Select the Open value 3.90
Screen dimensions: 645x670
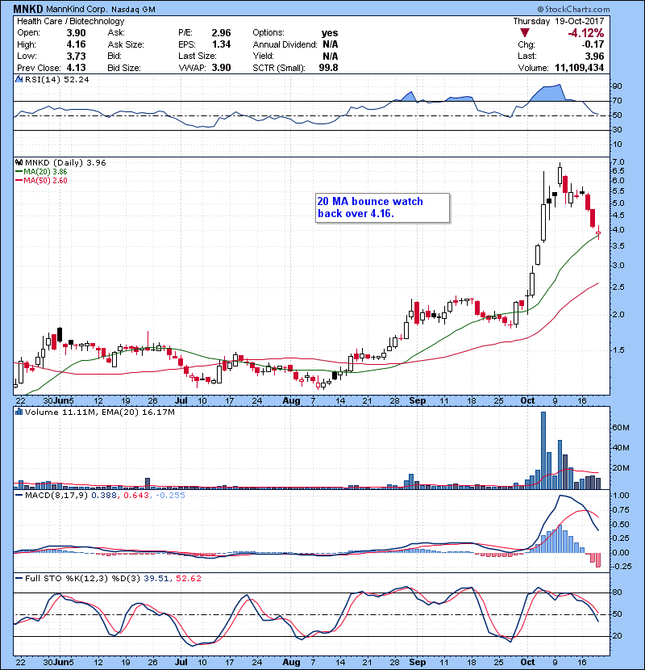point(76,33)
